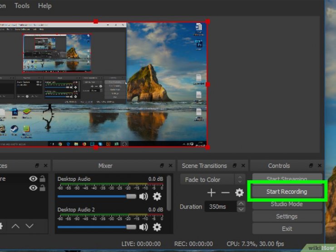Screen dimensions: 336x252
Task: Open the Tools menu
Action: point(22,5)
